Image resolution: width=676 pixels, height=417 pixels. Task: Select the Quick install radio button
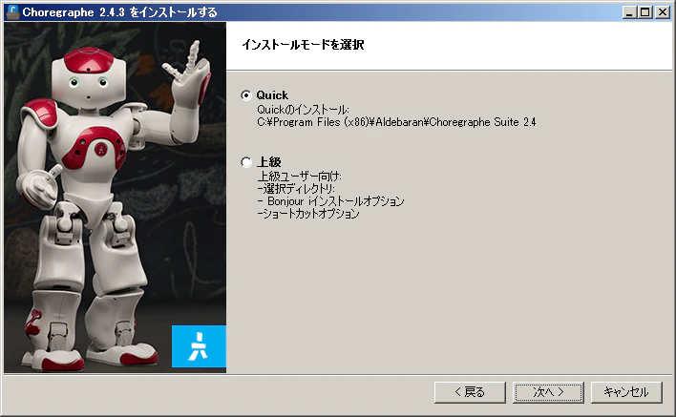pyautogui.click(x=246, y=95)
